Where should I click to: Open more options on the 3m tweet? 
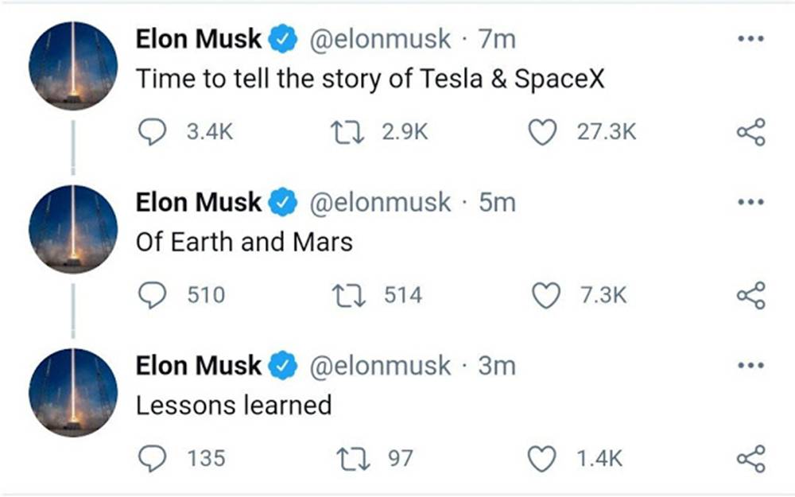pos(750,366)
